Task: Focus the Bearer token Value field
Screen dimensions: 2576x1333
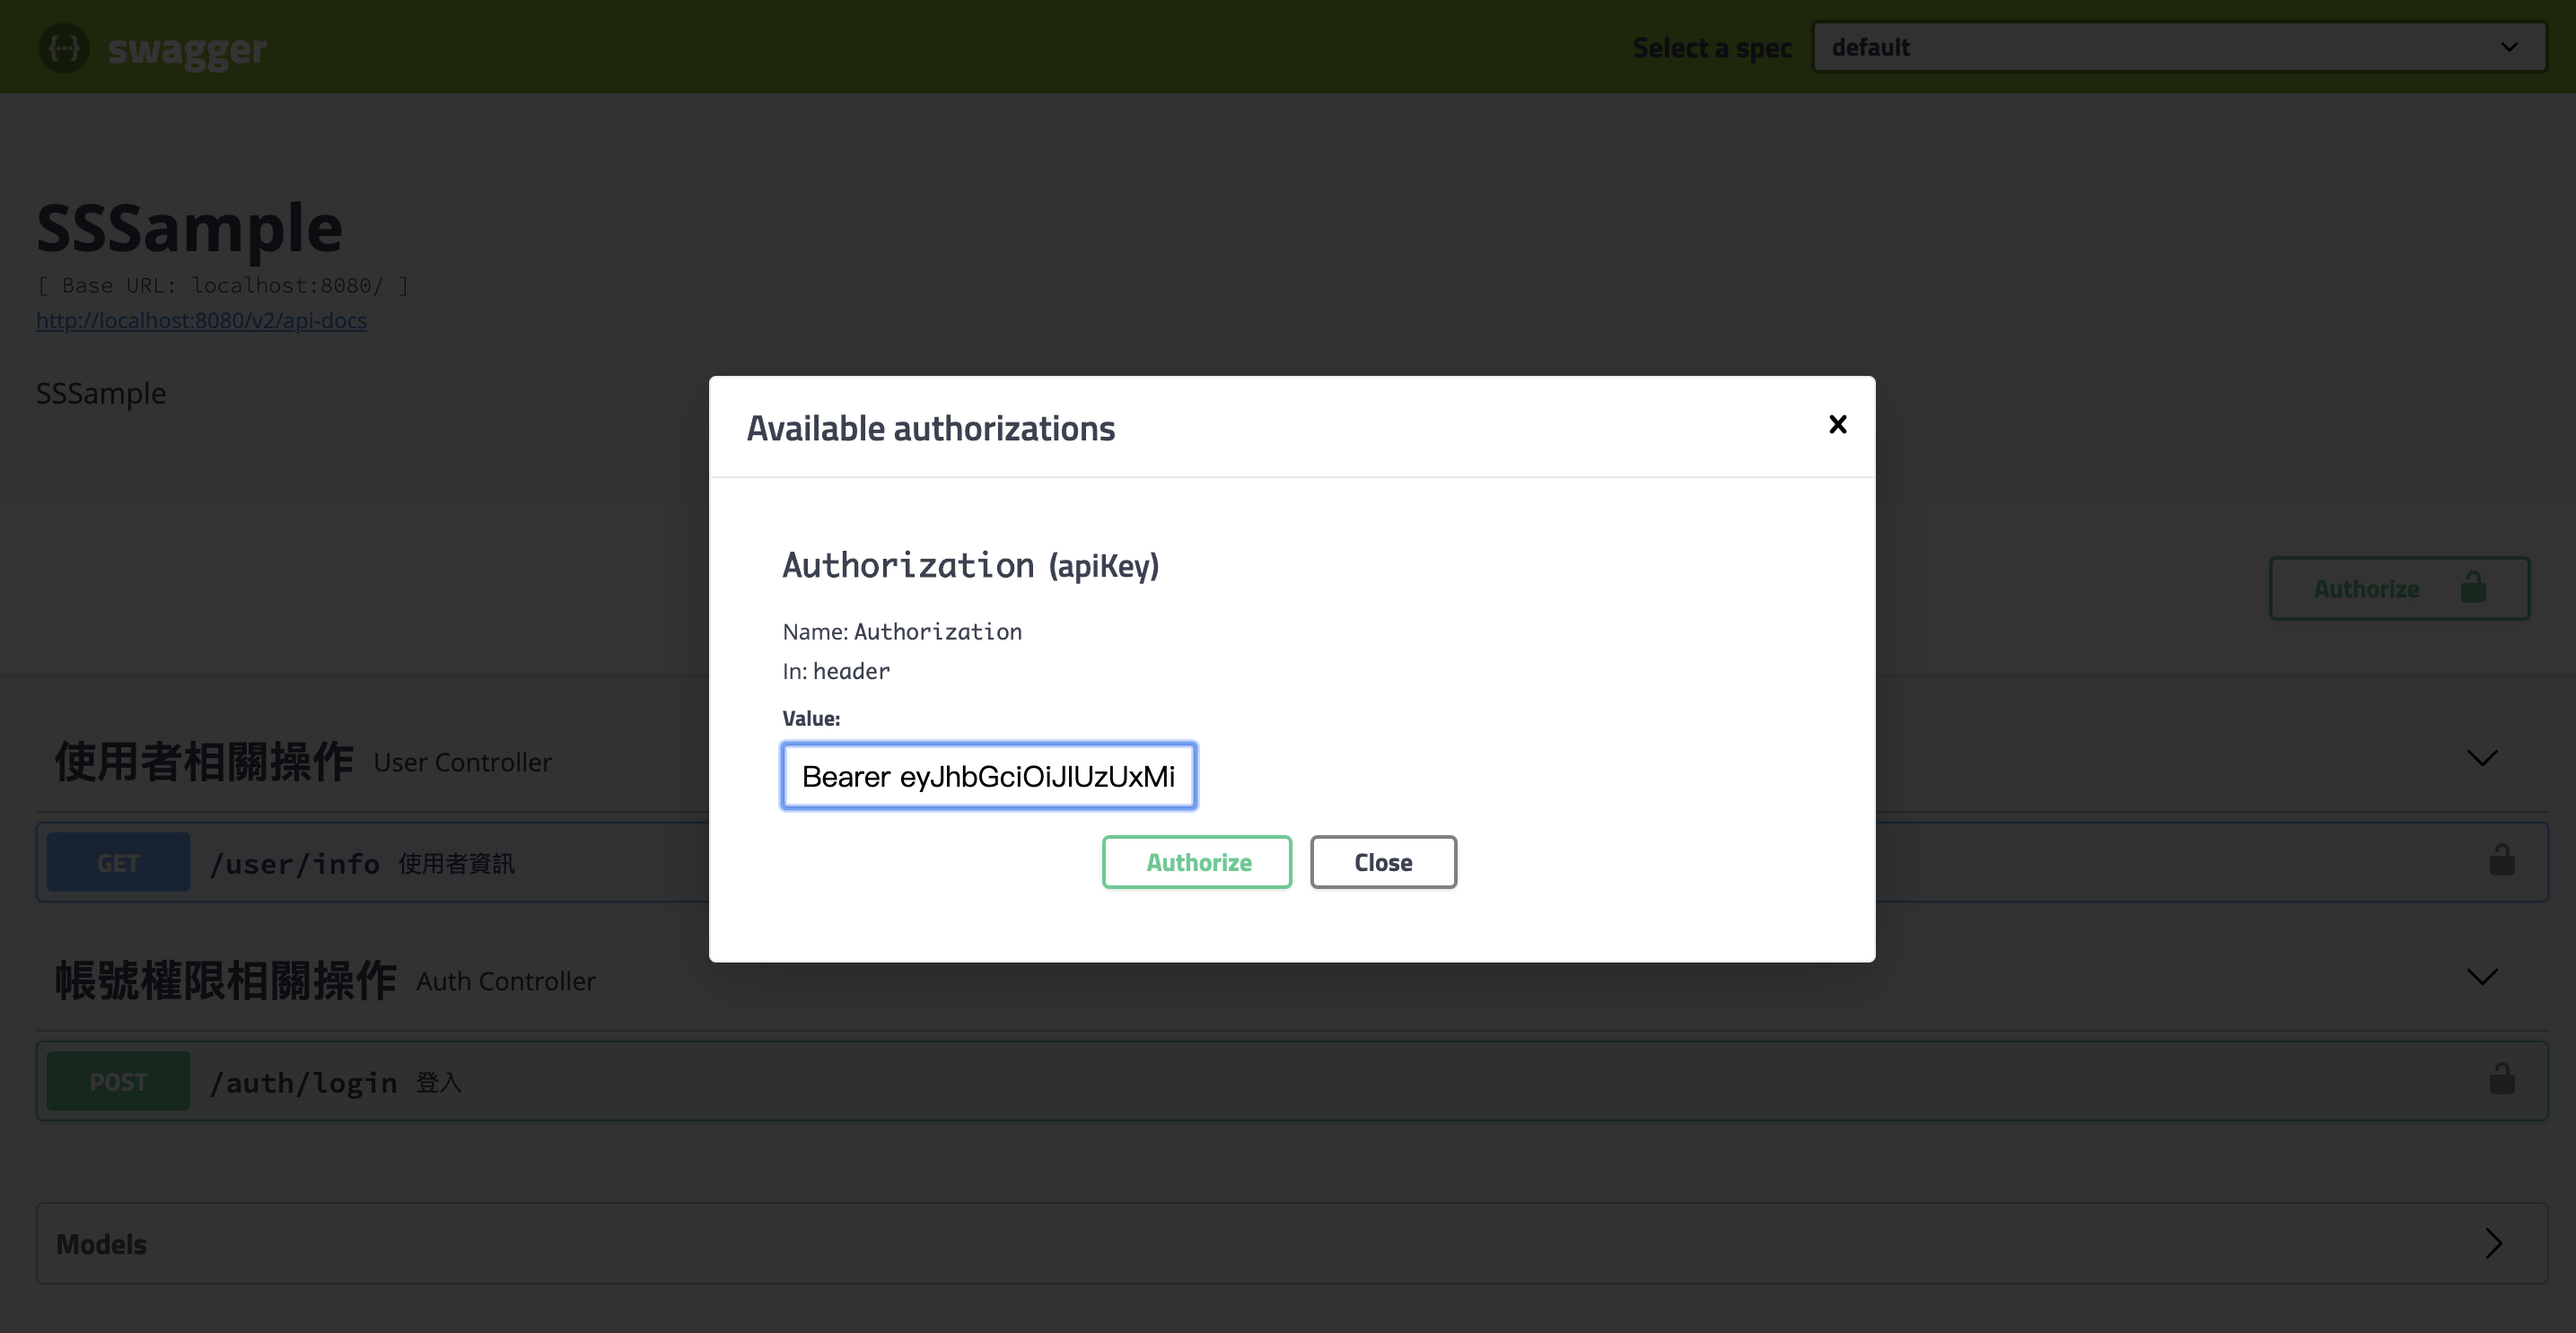Action: pyautogui.click(x=988, y=777)
